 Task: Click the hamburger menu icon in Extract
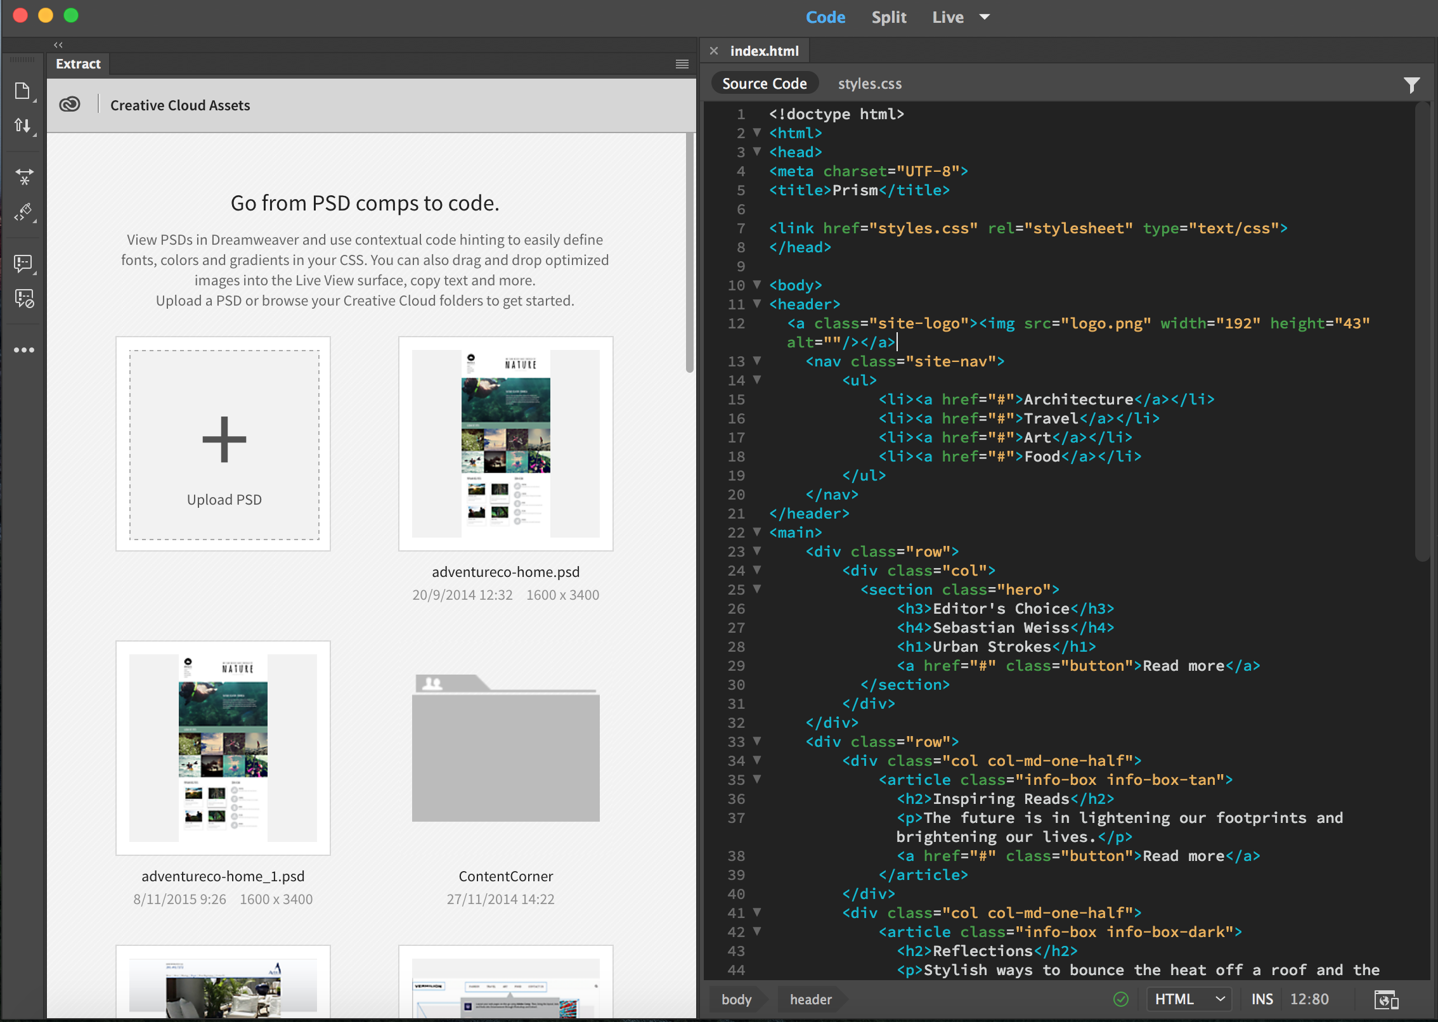(682, 64)
